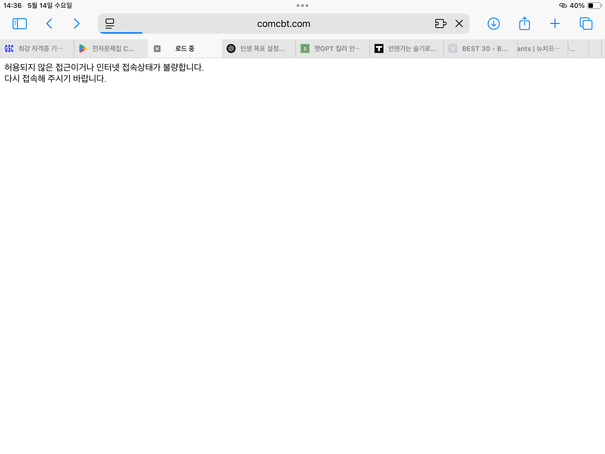Tap the three-dot multitasking control
This screenshot has height=454, width=605.
pos(302,6)
